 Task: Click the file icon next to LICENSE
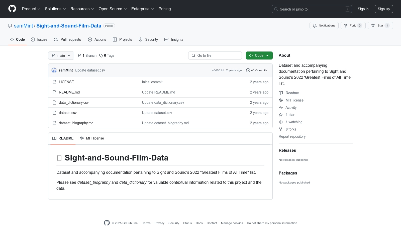(54, 82)
